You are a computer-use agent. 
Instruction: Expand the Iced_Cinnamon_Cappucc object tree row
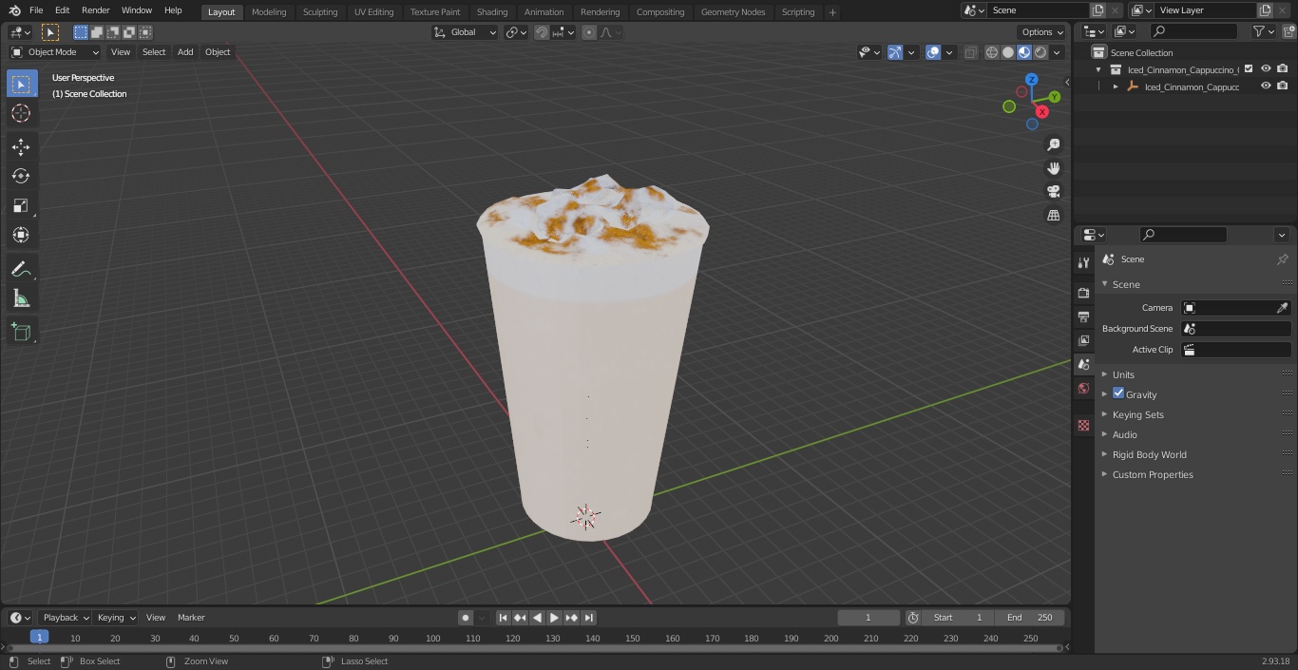[1116, 86]
